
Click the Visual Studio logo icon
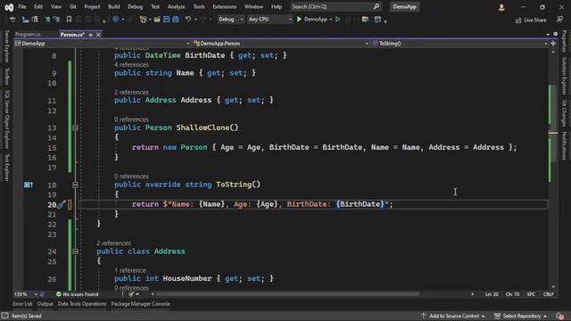click(9, 7)
